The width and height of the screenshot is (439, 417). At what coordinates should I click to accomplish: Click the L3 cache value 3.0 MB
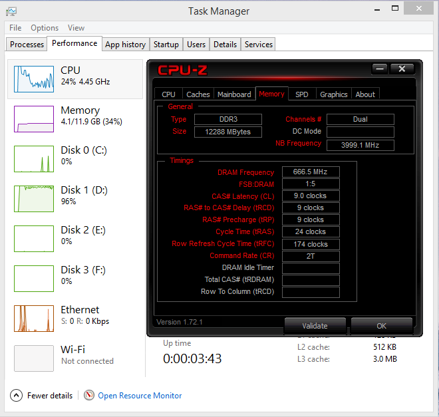(x=384, y=359)
